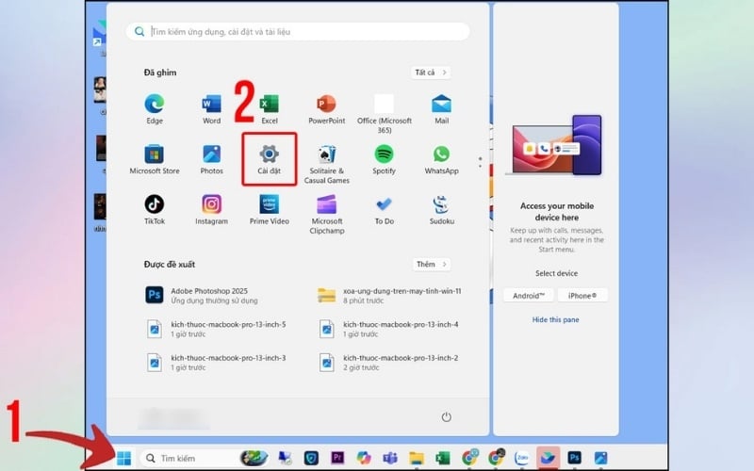Open Instagram pinned app
This screenshot has width=754, height=471.
(211, 205)
